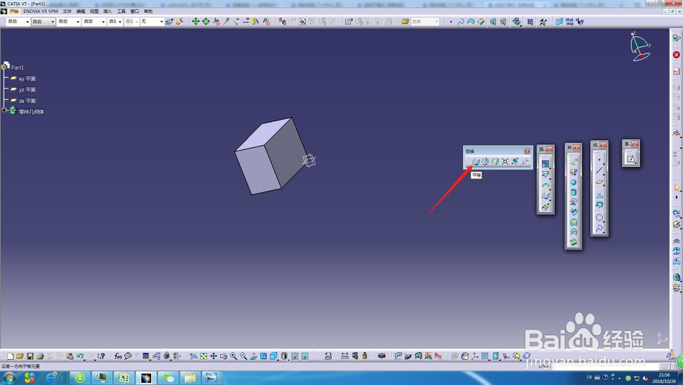Open Windows Start button
The image size is (683, 385).
[x=9, y=377]
